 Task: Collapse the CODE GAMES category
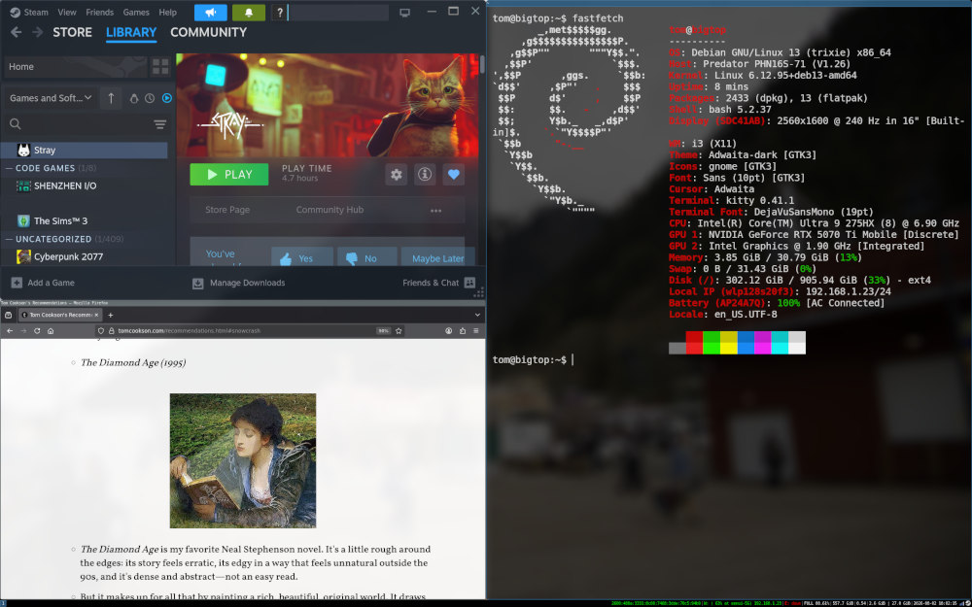pyautogui.click(x=9, y=168)
